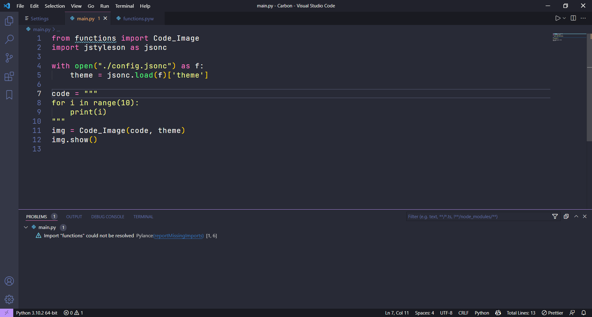Click the remote window indicator icon
This screenshot has width=592, height=317.
tap(6, 313)
